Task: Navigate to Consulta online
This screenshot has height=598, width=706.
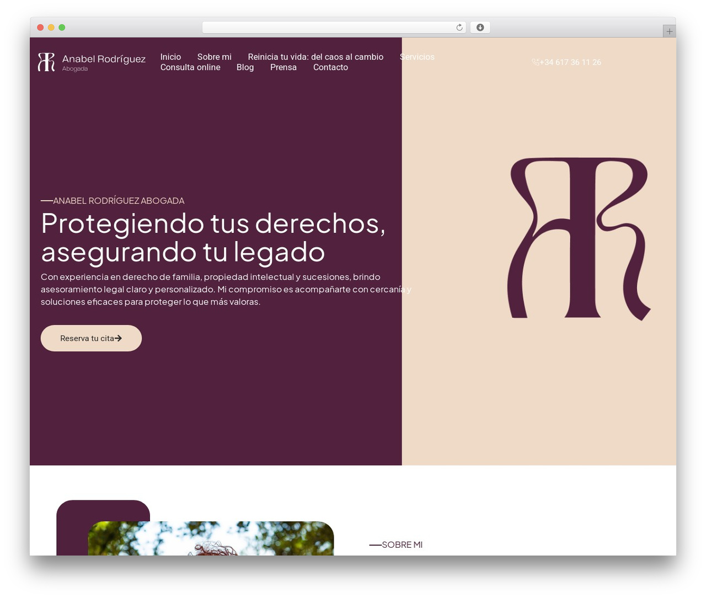Action: click(190, 67)
